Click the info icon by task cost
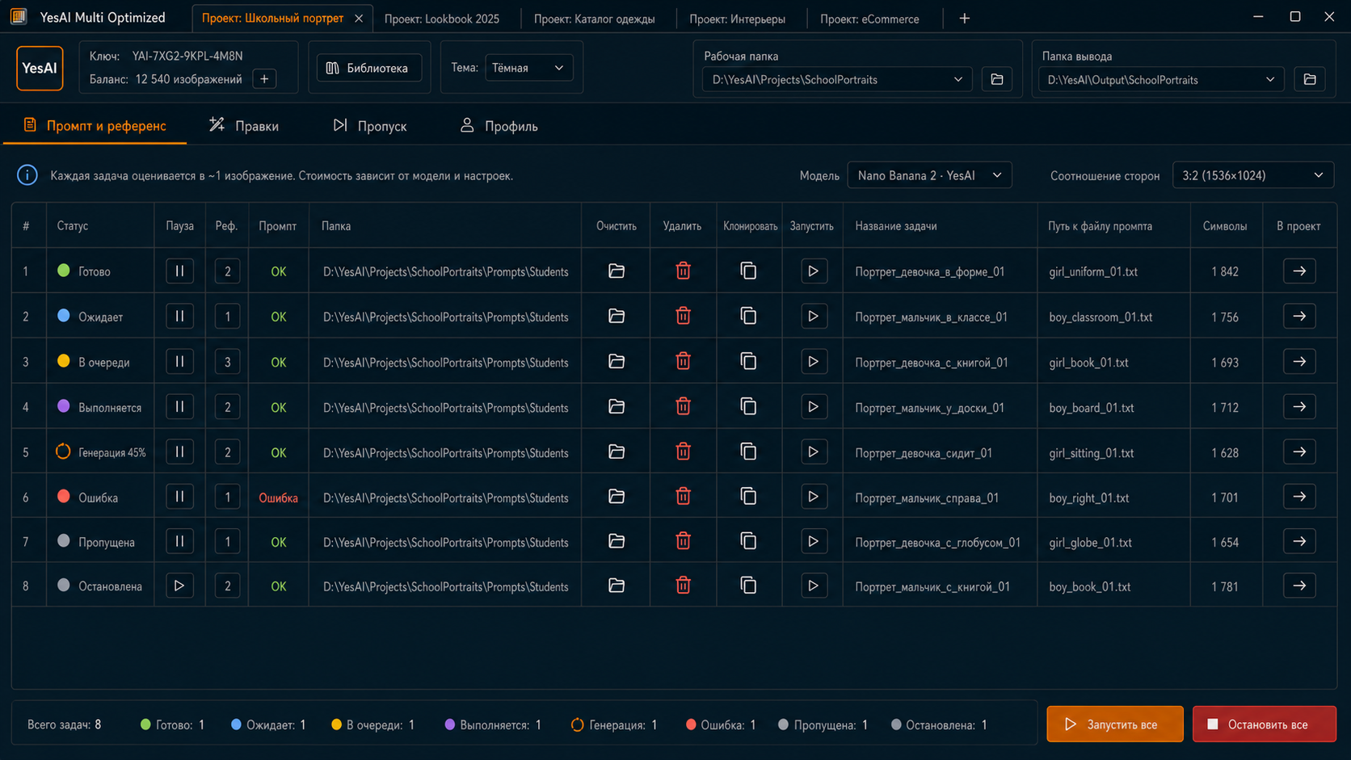Screen dimensions: 1351x760 27,175
